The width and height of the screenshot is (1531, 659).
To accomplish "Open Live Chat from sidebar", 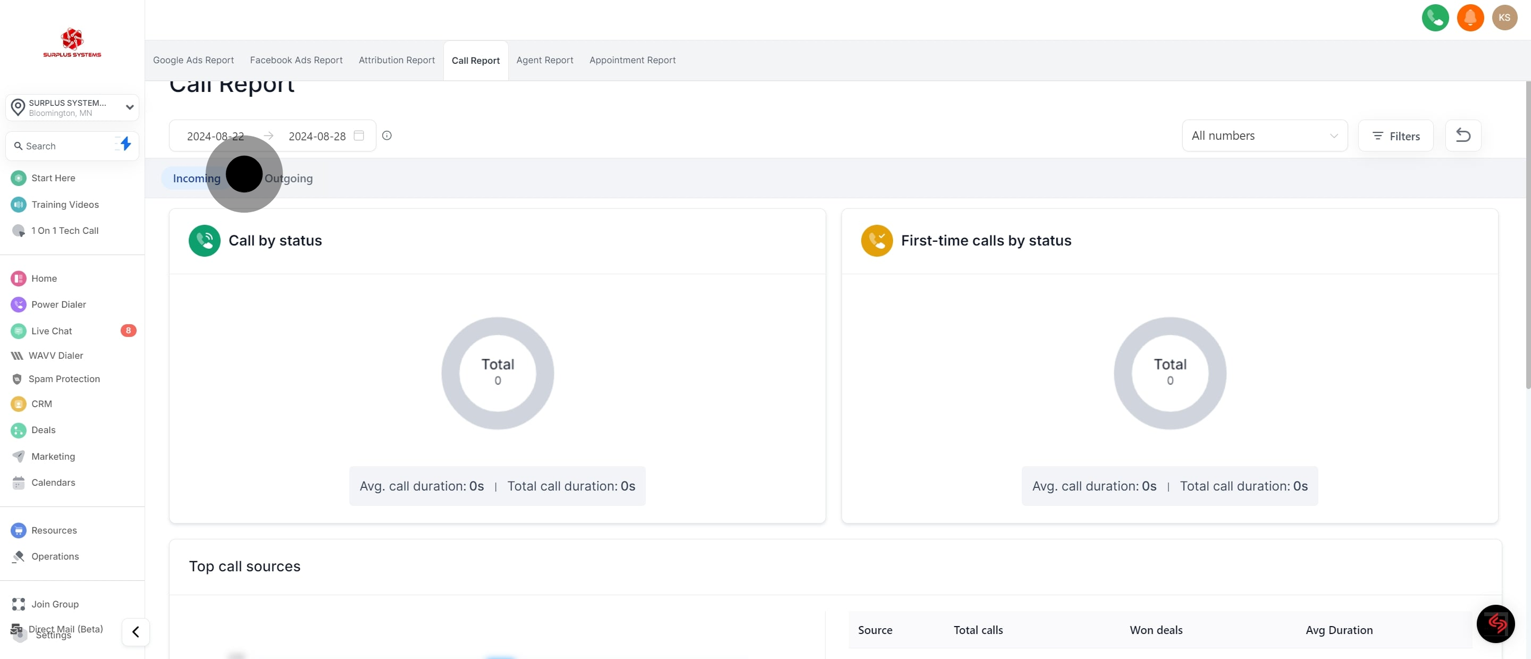I will click(51, 331).
